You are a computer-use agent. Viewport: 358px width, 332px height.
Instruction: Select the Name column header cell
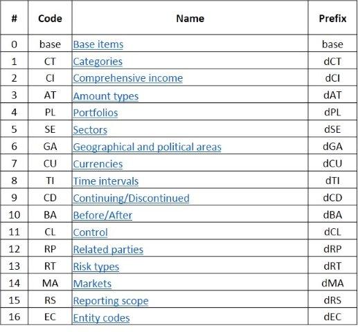190,18
